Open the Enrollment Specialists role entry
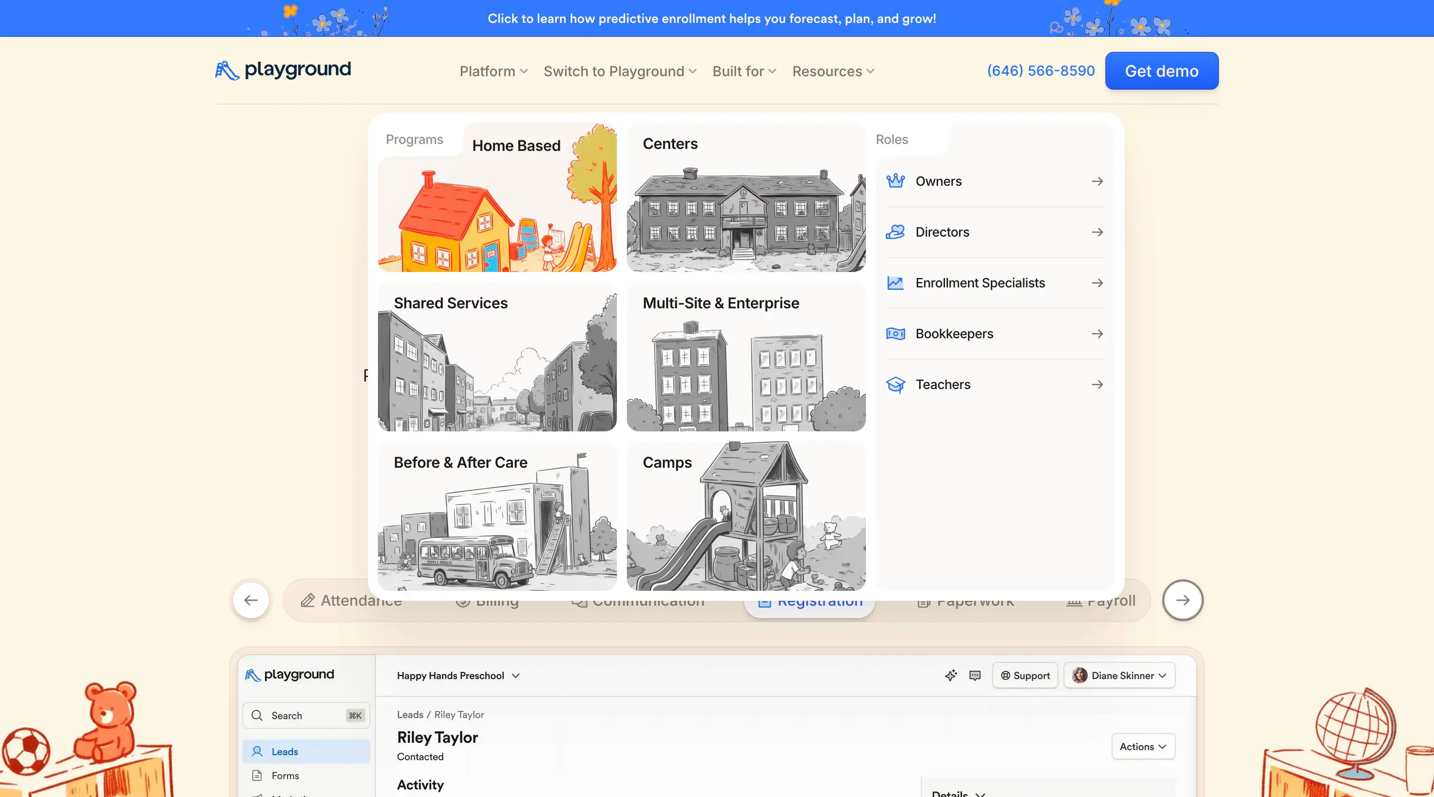 (995, 283)
